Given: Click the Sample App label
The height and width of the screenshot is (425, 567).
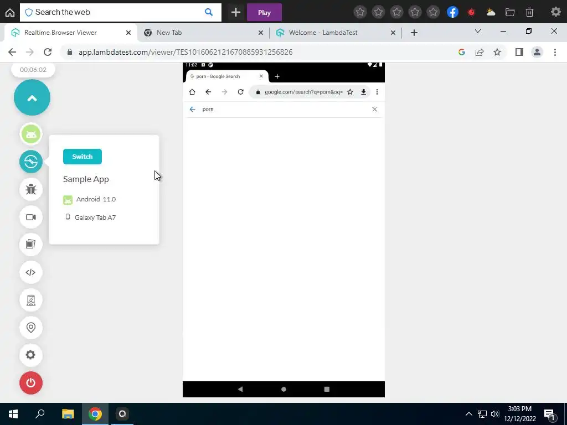Looking at the screenshot, I should click(x=86, y=179).
